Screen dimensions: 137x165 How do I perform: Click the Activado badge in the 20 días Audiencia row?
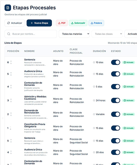(129, 152)
